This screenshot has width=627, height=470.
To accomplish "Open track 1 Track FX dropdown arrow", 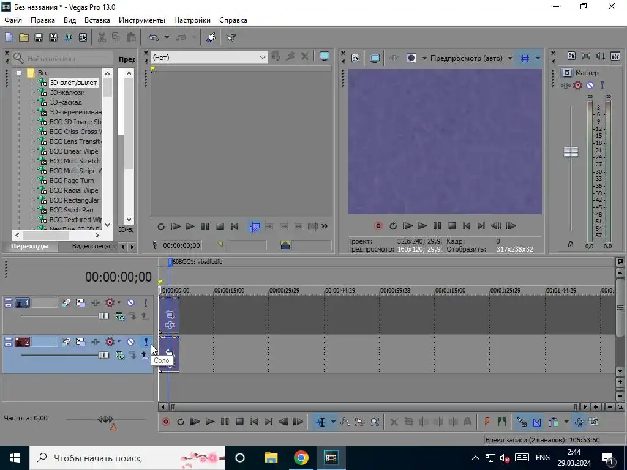I will (x=119, y=302).
